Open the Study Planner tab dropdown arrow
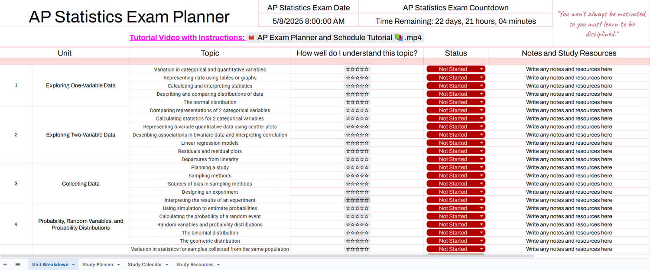 [118, 265]
